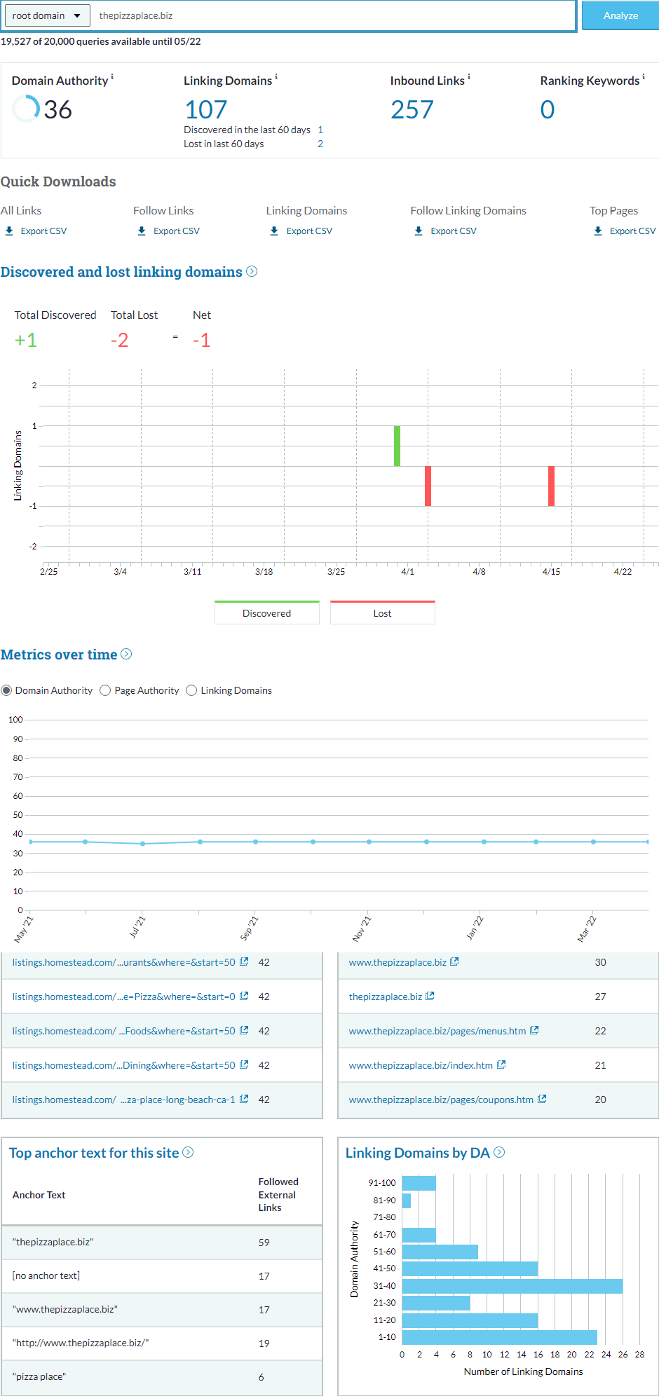Toggle the Discovered legend item
The width and height of the screenshot is (659, 1396).
(266, 613)
